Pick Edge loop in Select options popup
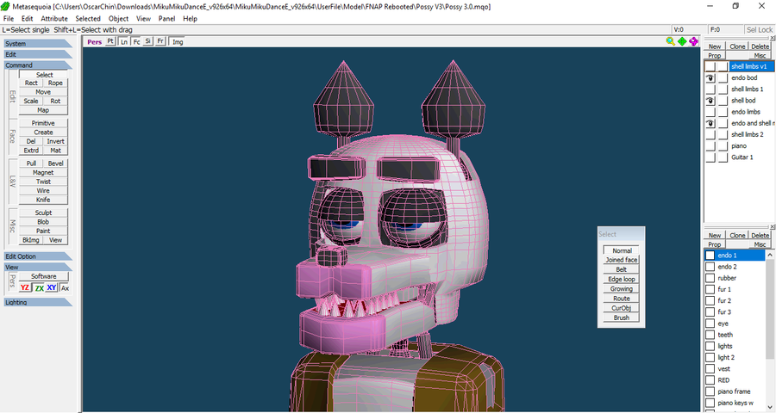The width and height of the screenshot is (776, 413). click(x=622, y=279)
